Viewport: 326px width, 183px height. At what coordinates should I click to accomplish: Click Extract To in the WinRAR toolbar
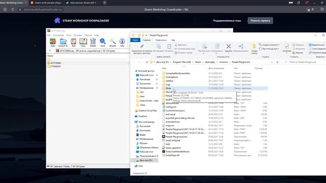[63, 43]
